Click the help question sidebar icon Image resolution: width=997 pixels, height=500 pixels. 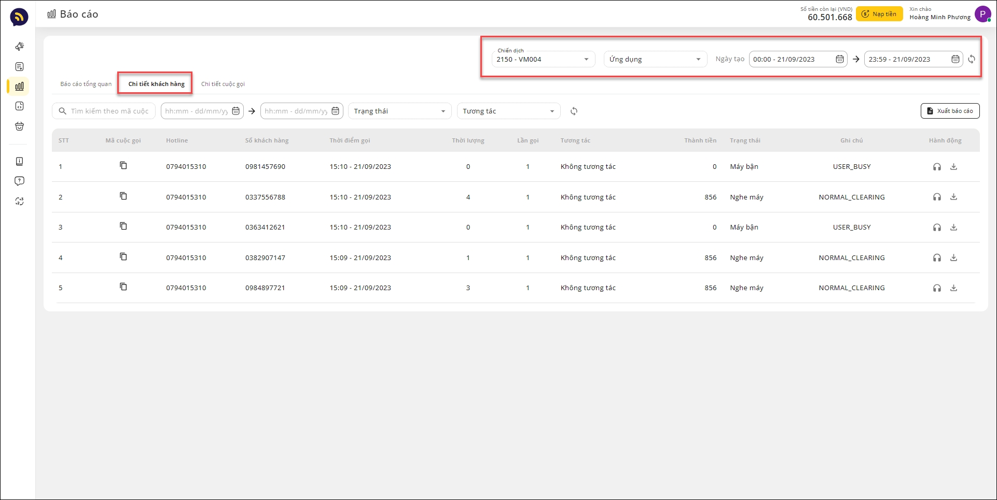pos(19,181)
